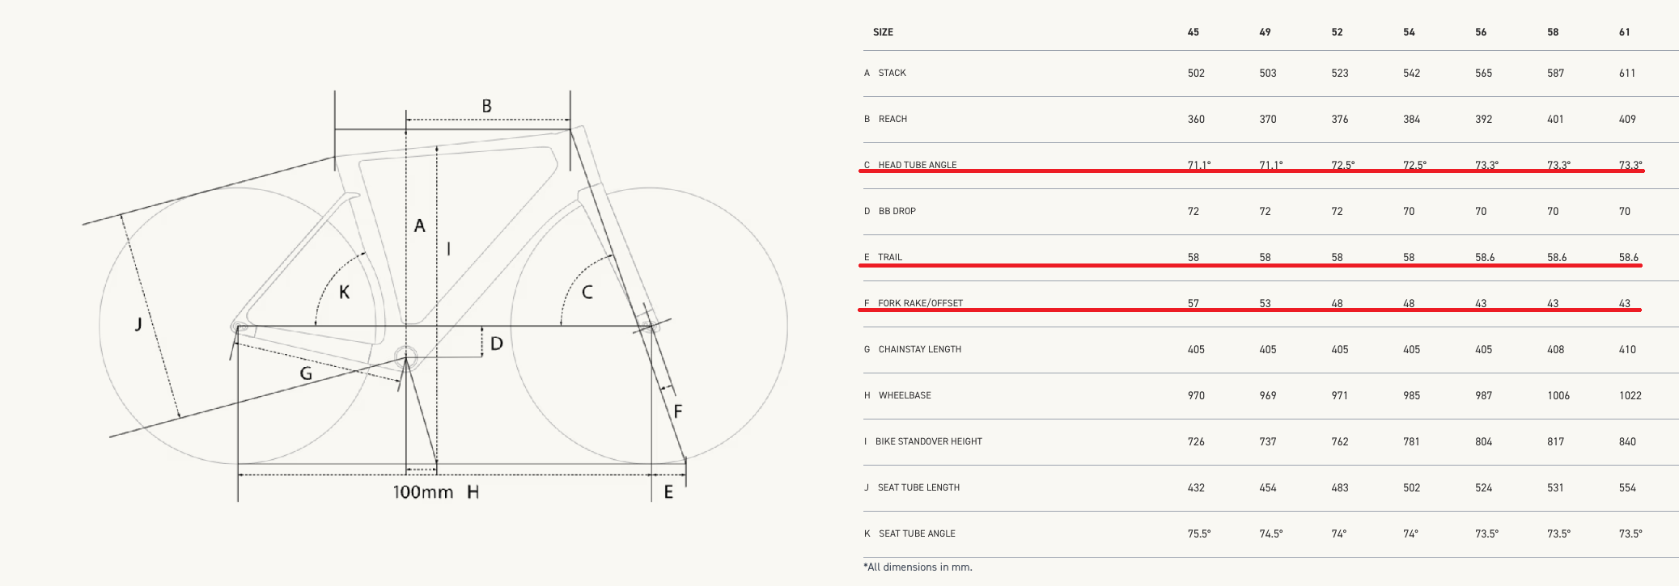The width and height of the screenshot is (1679, 586).
Task: Click the fork rake value 57
Action: (1194, 303)
